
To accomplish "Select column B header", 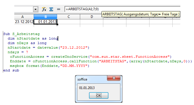I will pos(45,17).
